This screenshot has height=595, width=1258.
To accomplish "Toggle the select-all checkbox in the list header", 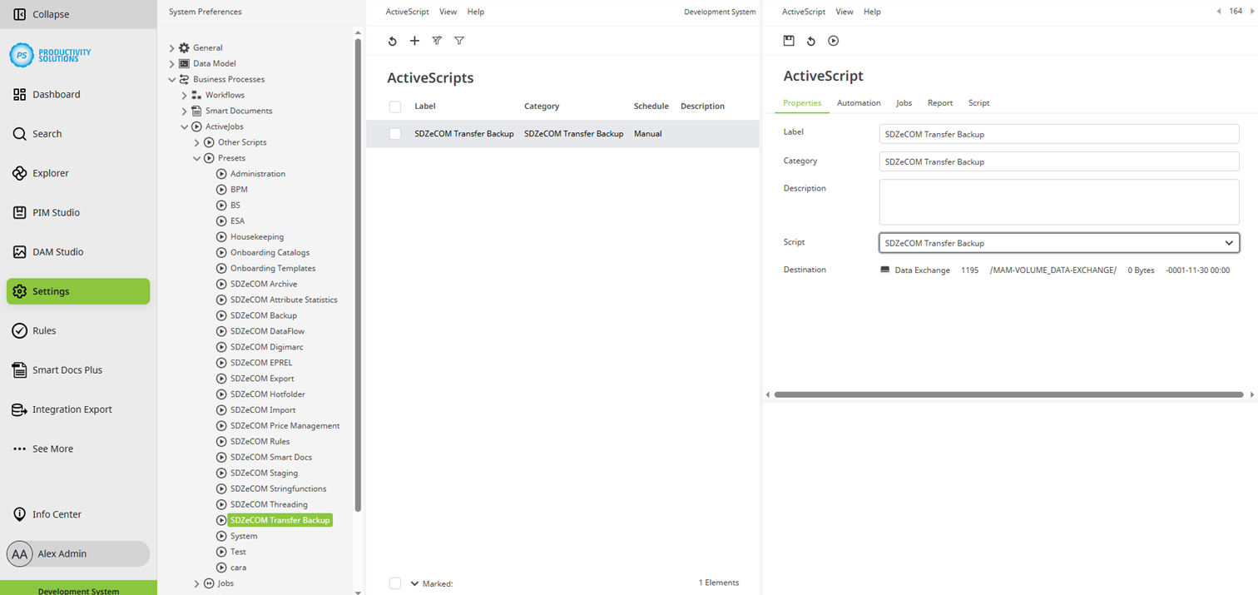I will 394,106.
